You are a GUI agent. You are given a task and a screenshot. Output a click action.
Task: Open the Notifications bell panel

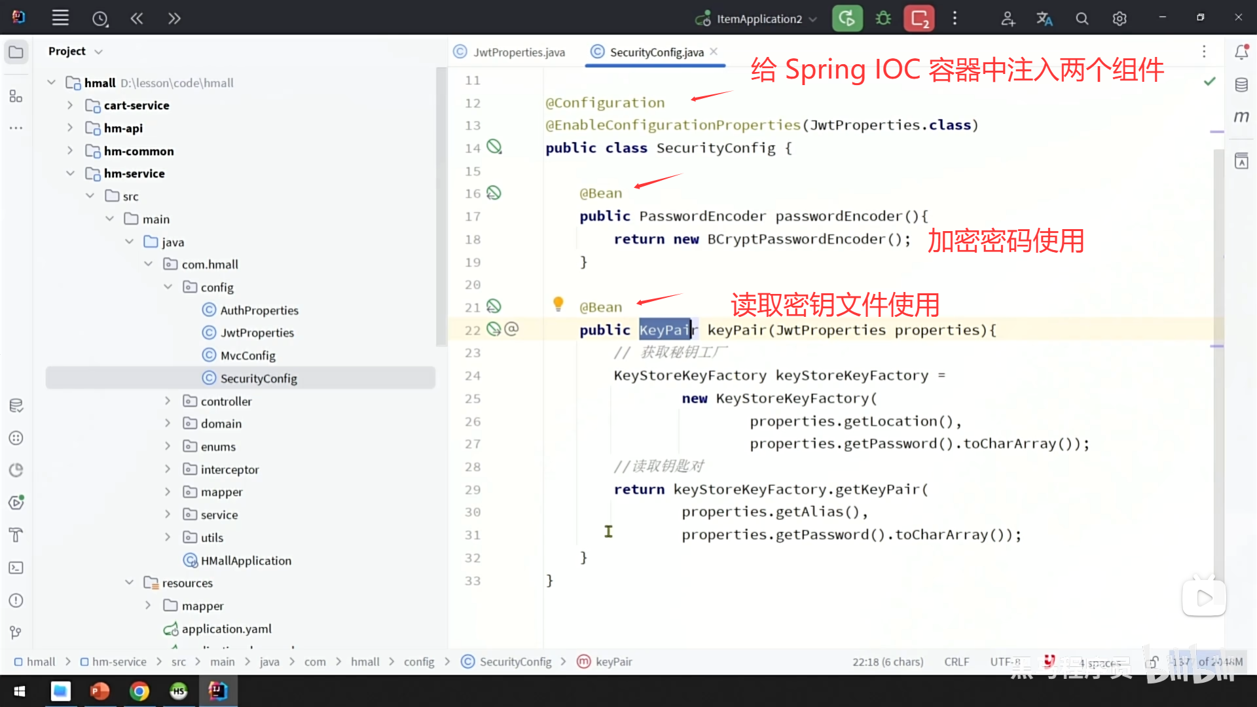(x=1241, y=52)
